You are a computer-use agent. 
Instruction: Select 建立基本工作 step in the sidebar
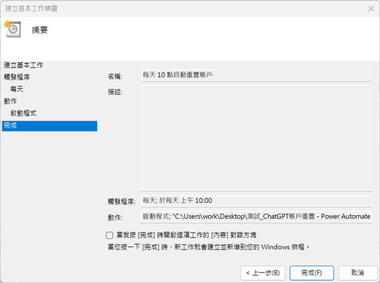[23, 65]
